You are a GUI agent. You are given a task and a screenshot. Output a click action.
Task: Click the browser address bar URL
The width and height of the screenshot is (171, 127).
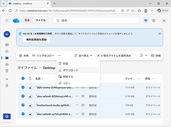point(68,11)
